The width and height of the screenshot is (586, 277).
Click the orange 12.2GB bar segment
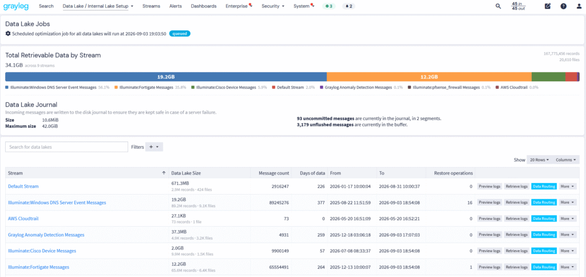429,77
